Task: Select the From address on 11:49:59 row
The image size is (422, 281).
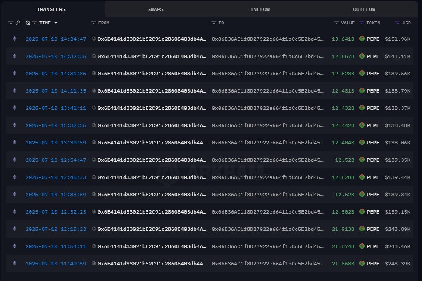Action: 152,264
